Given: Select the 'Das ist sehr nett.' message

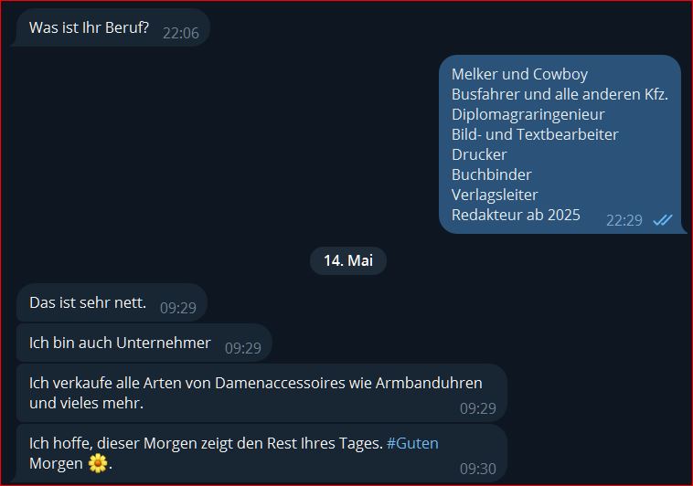Looking at the screenshot, I should [112, 302].
